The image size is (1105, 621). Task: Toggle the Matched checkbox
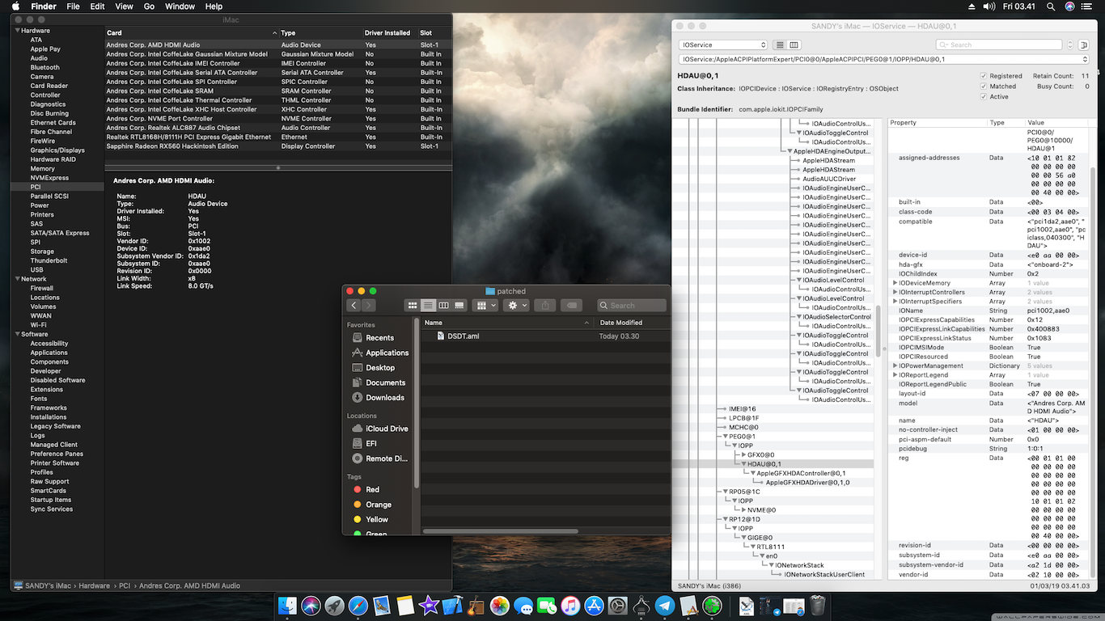pos(984,87)
